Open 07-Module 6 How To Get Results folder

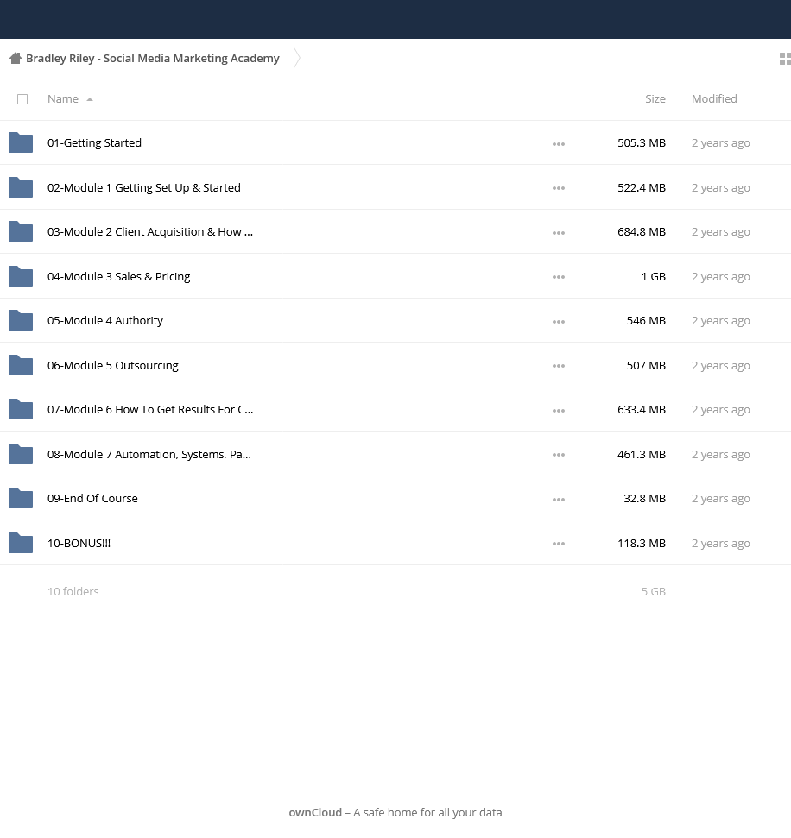(150, 409)
